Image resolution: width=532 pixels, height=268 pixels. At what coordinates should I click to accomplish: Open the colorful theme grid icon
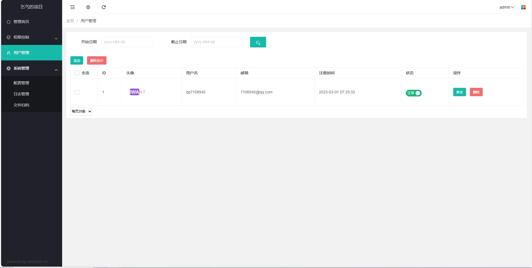point(523,7)
